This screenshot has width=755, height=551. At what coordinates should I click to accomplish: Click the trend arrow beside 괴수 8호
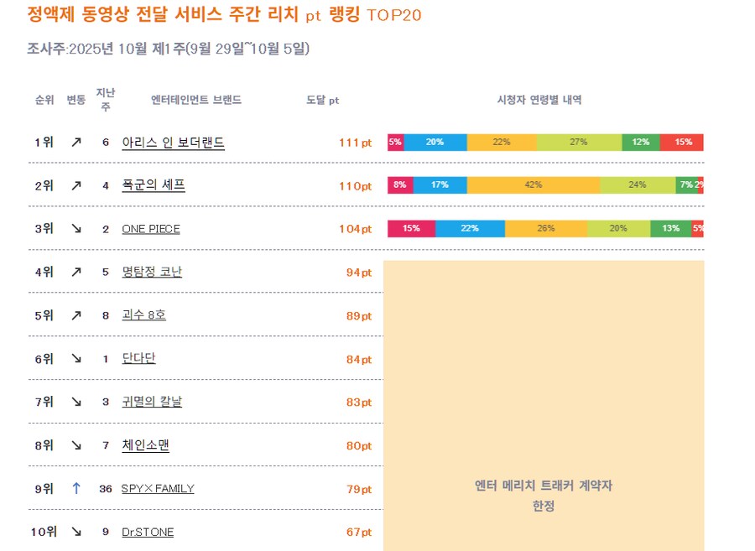pyautogui.click(x=76, y=315)
